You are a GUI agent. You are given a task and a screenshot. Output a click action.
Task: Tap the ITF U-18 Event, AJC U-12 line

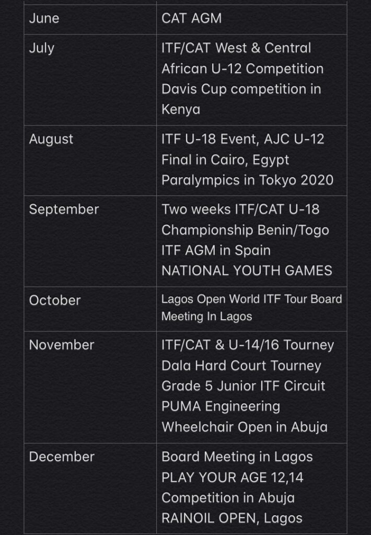coord(242,139)
